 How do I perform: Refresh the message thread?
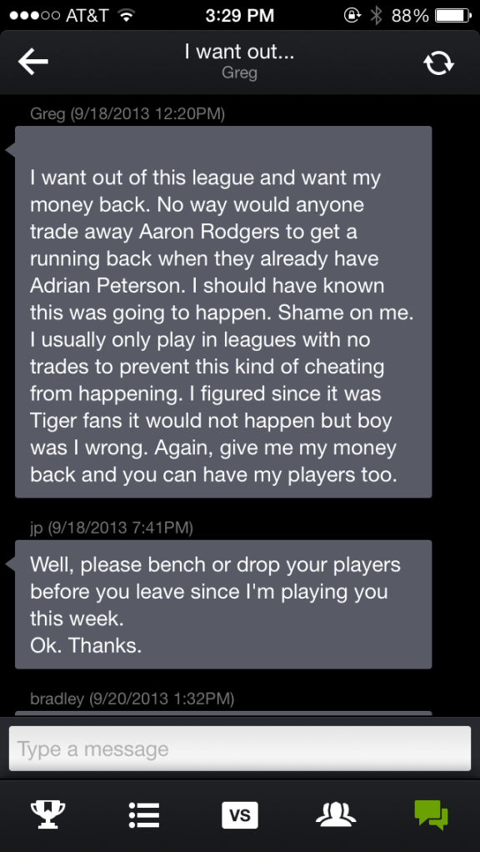(x=438, y=63)
